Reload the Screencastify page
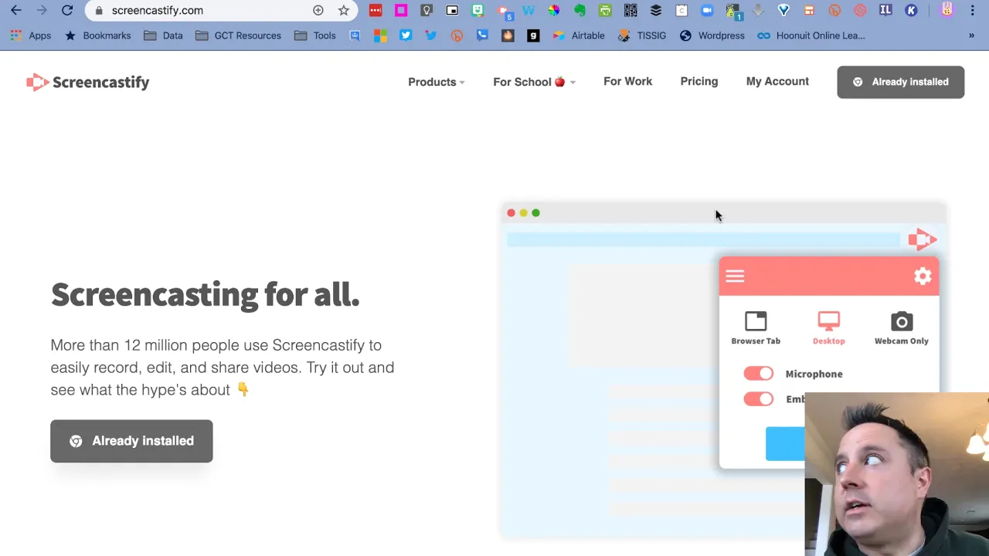Image resolution: width=989 pixels, height=556 pixels. pos(67,10)
